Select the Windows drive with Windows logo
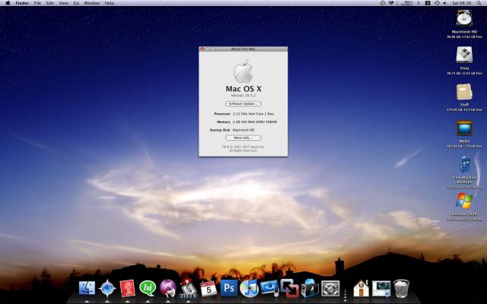The image size is (487, 304). [x=464, y=201]
